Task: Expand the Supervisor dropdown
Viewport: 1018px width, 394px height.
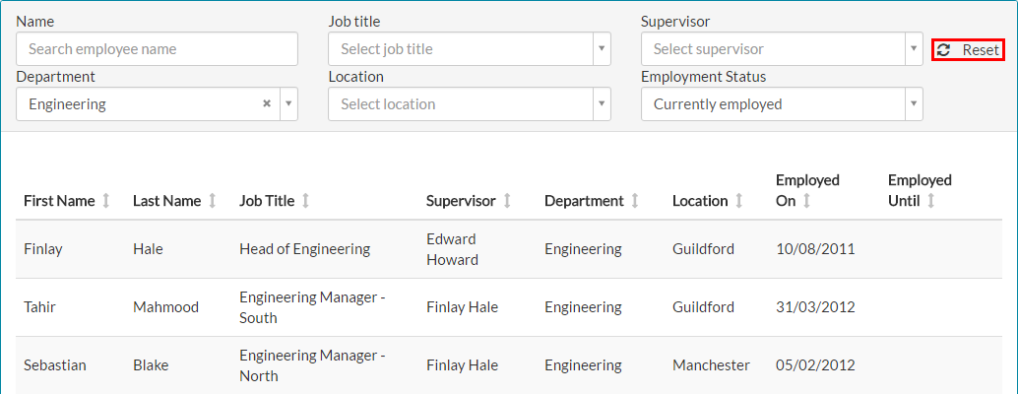Action: pyautogui.click(x=914, y=49)
